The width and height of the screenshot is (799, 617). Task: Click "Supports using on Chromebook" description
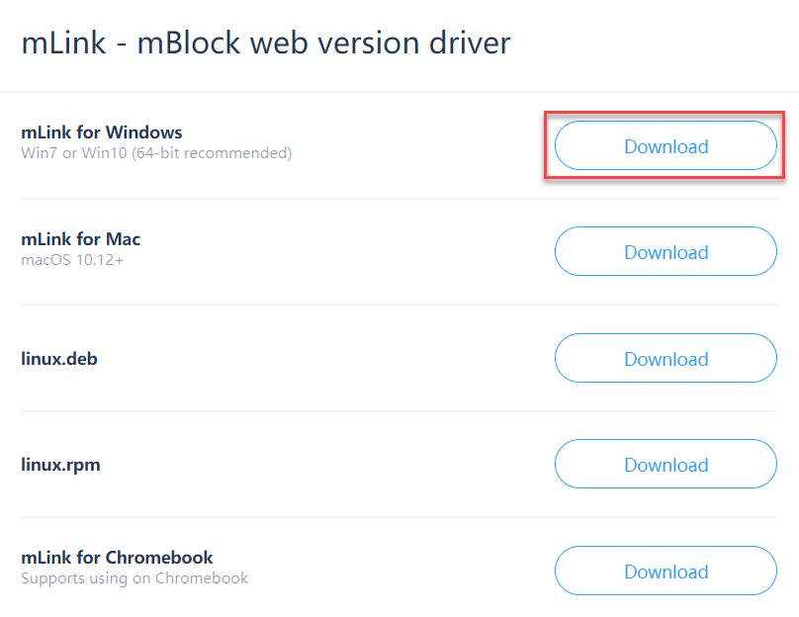(134, 578)
